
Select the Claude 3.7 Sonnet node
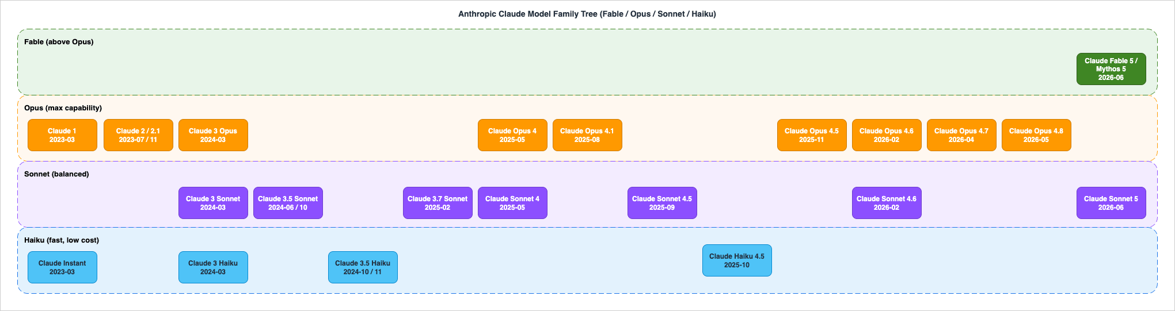[x=438, y=203]
